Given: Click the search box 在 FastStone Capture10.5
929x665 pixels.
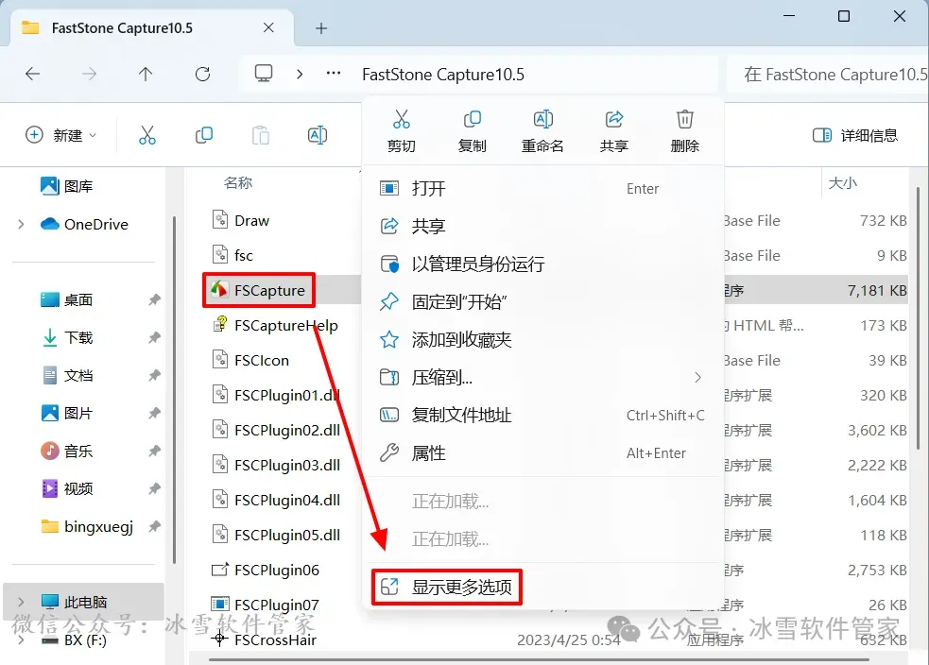Looking at the screenshot, I should 830,74.
